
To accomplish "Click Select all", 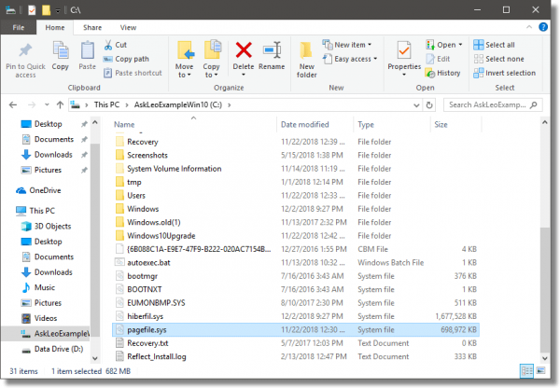I will [494, 45].
